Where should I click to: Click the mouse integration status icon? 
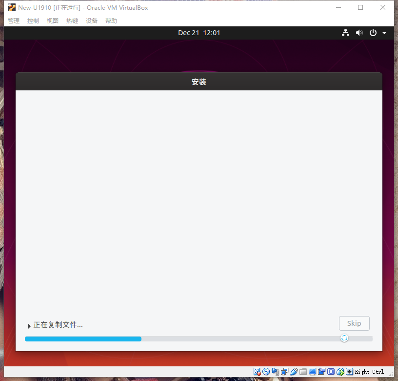pos(340,372)
